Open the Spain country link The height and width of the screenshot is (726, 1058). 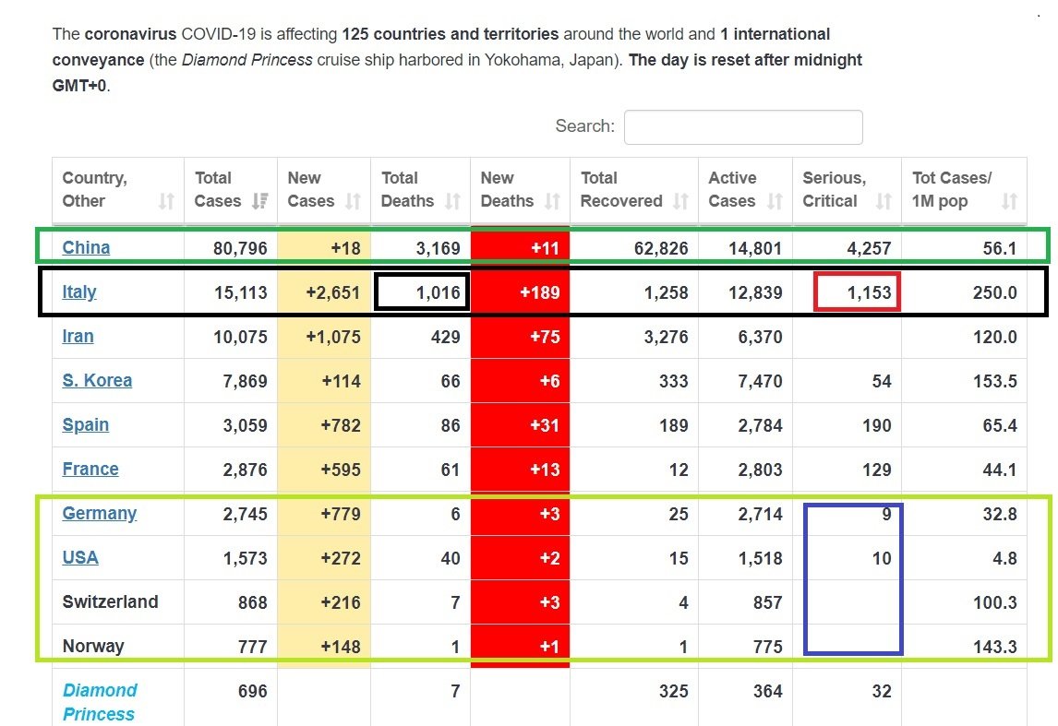[86, 424]
